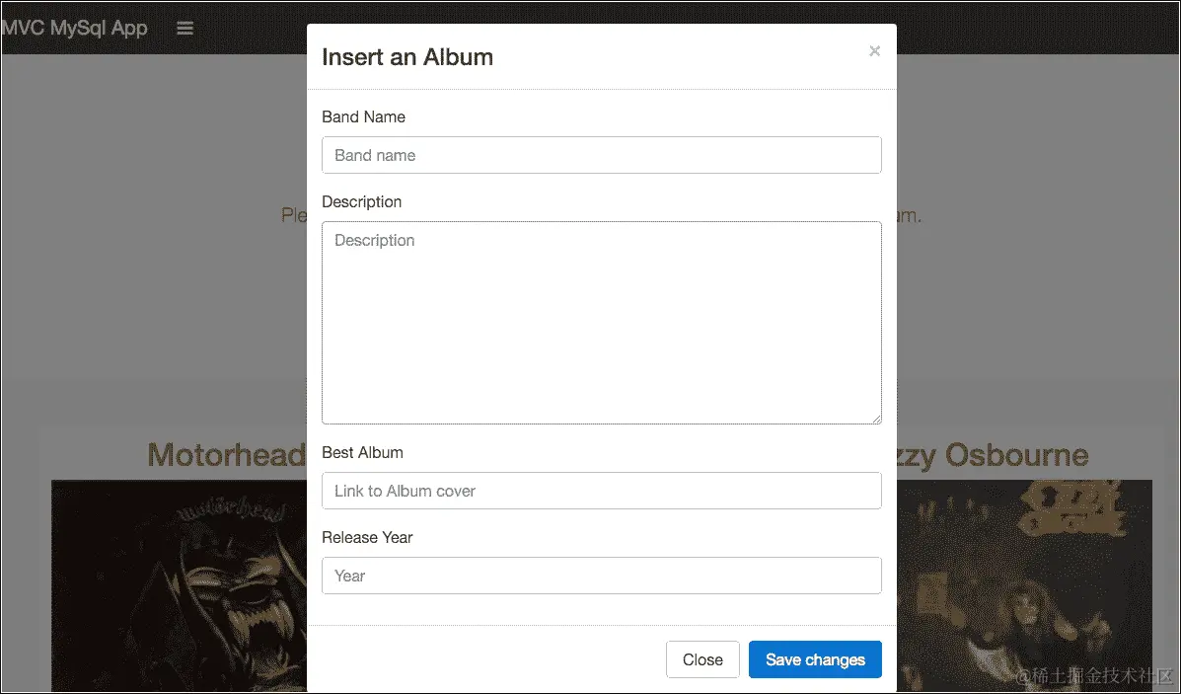Focus the Year input field
The width and height of the screenshot is (1181, 694).
coord(601,576)
